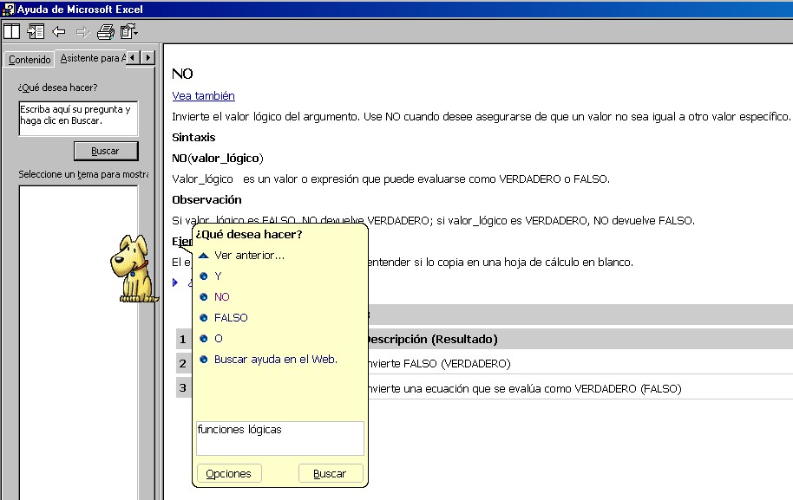793x500 pixels.
Task: Click the '¿Qué desea hacer?' label in left pane
Action: (x=57, y=88)
